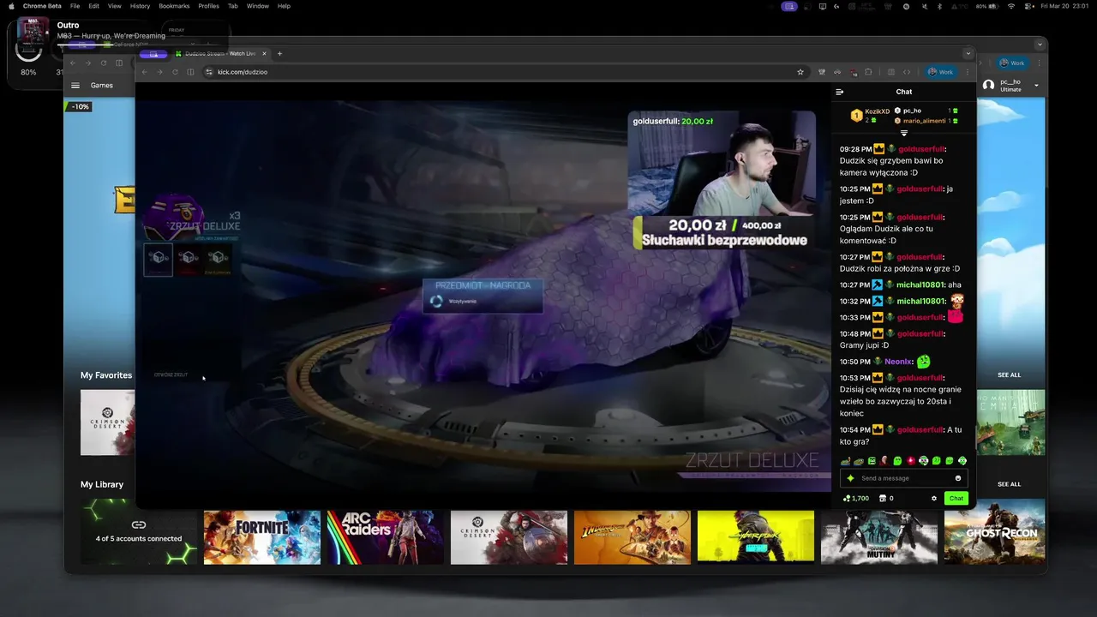
Task: Click the kick.com/dudzioo address bar
Action: (x=504, y=72)
